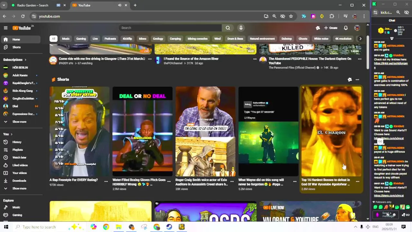Open options for Amazon River video
Image resolution: width=412 pixels, height=232 pixels.
point(255,59)
